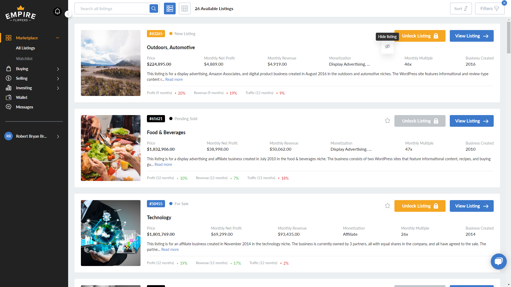Click the For Sale status label

click(x=182, y=204)
